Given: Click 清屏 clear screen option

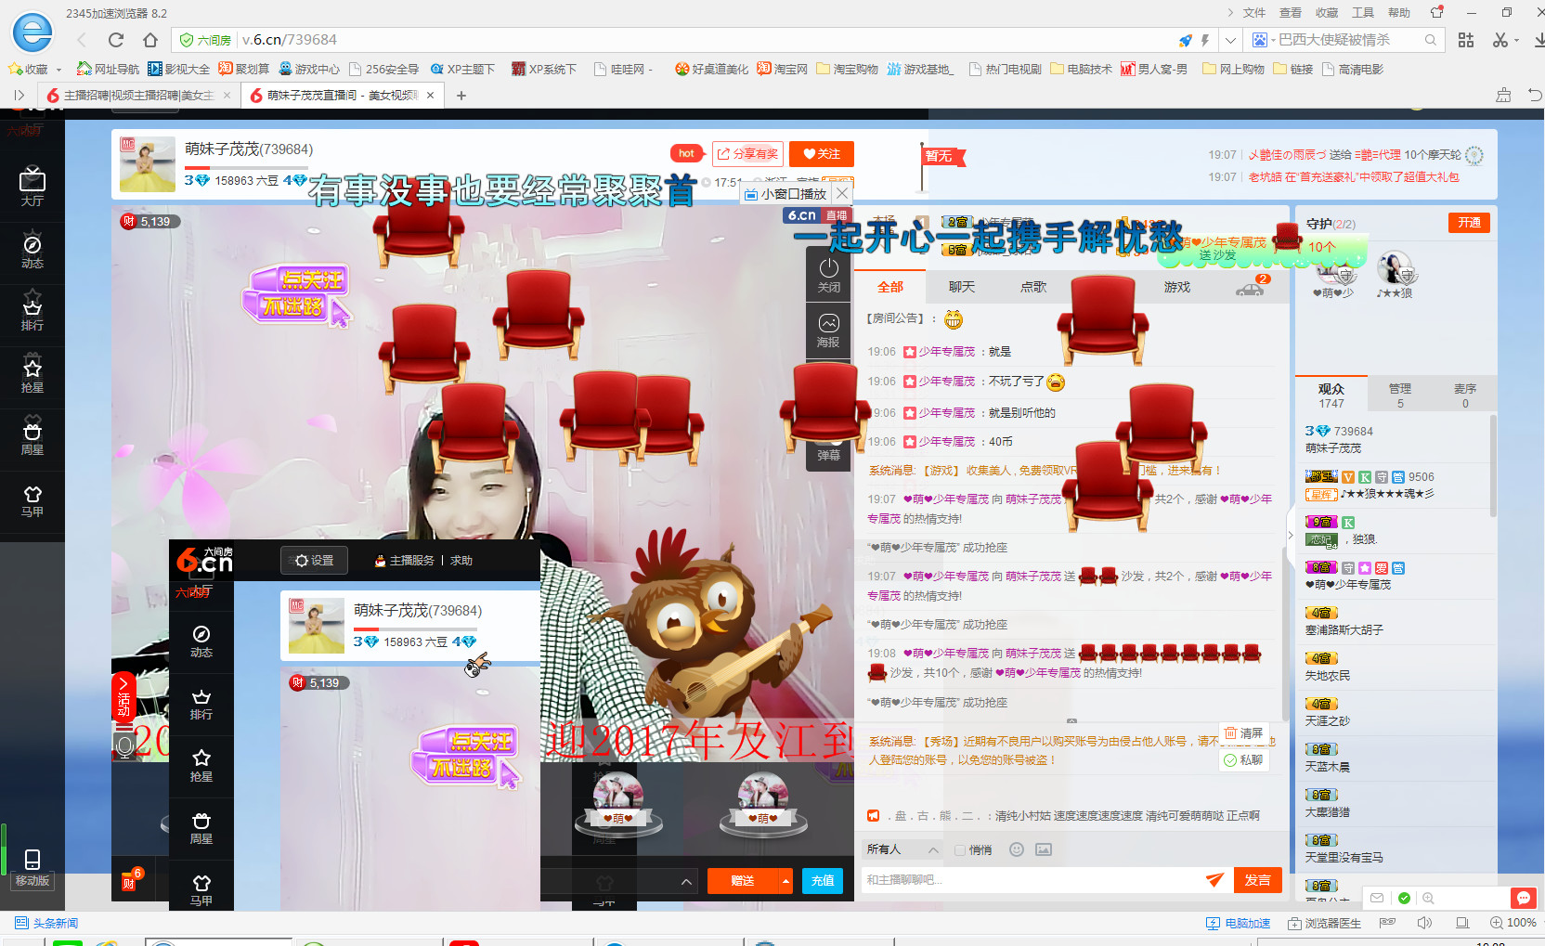Looking at the screenshot, I should pyautogui.click(x=1244, y=733).
